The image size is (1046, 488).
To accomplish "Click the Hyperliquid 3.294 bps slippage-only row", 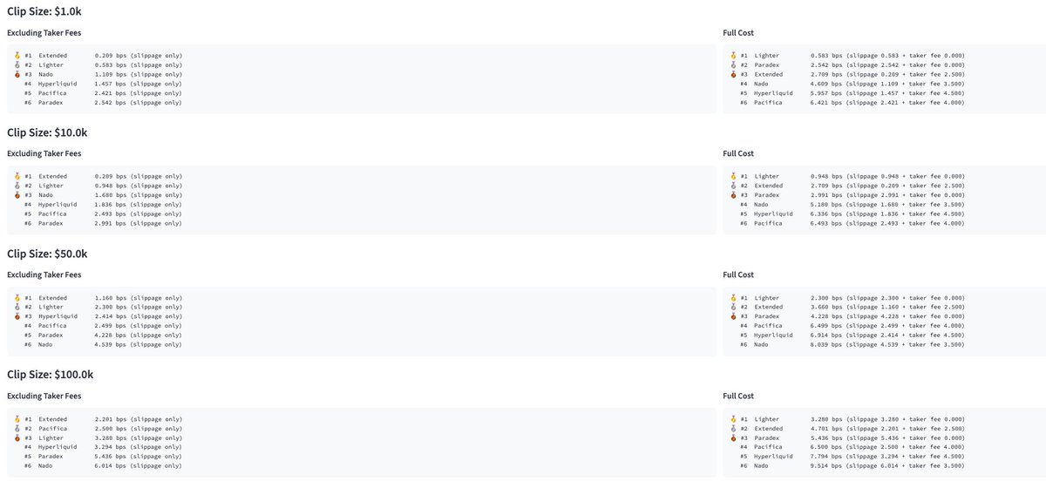I will [103, 447].
